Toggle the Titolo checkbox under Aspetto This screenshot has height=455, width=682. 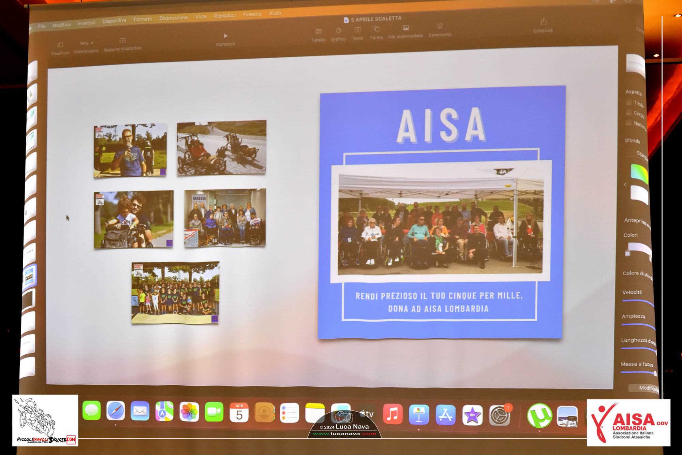point(629,102)
